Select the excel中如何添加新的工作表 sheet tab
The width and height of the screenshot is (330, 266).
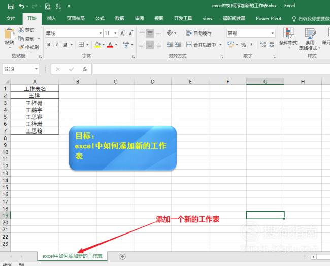tap(72, 256)
